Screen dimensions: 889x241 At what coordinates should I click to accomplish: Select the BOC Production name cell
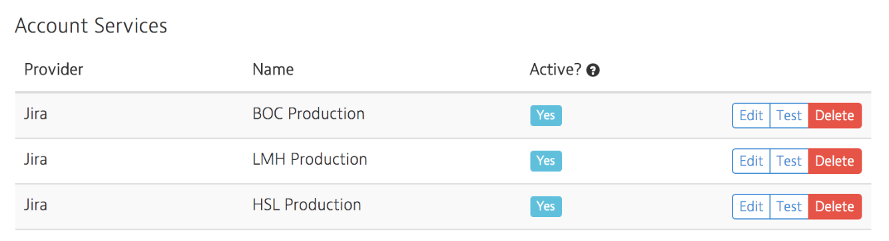point(308,114)
